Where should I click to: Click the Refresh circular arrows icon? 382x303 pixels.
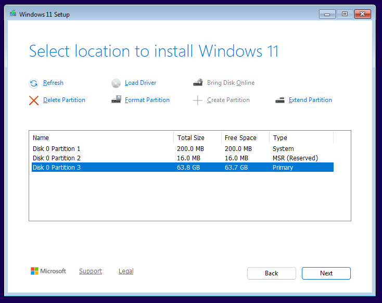point(34,83)
